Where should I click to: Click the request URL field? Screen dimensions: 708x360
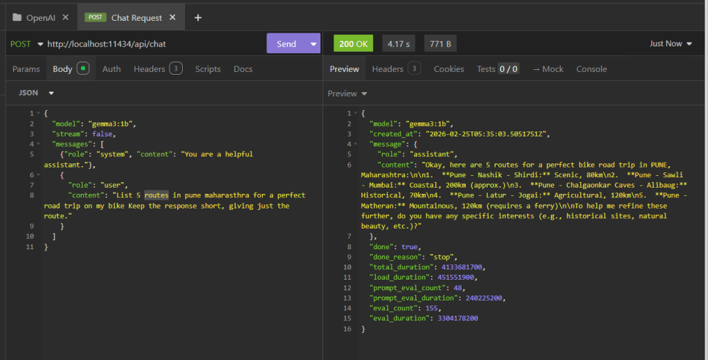[152, 44]
